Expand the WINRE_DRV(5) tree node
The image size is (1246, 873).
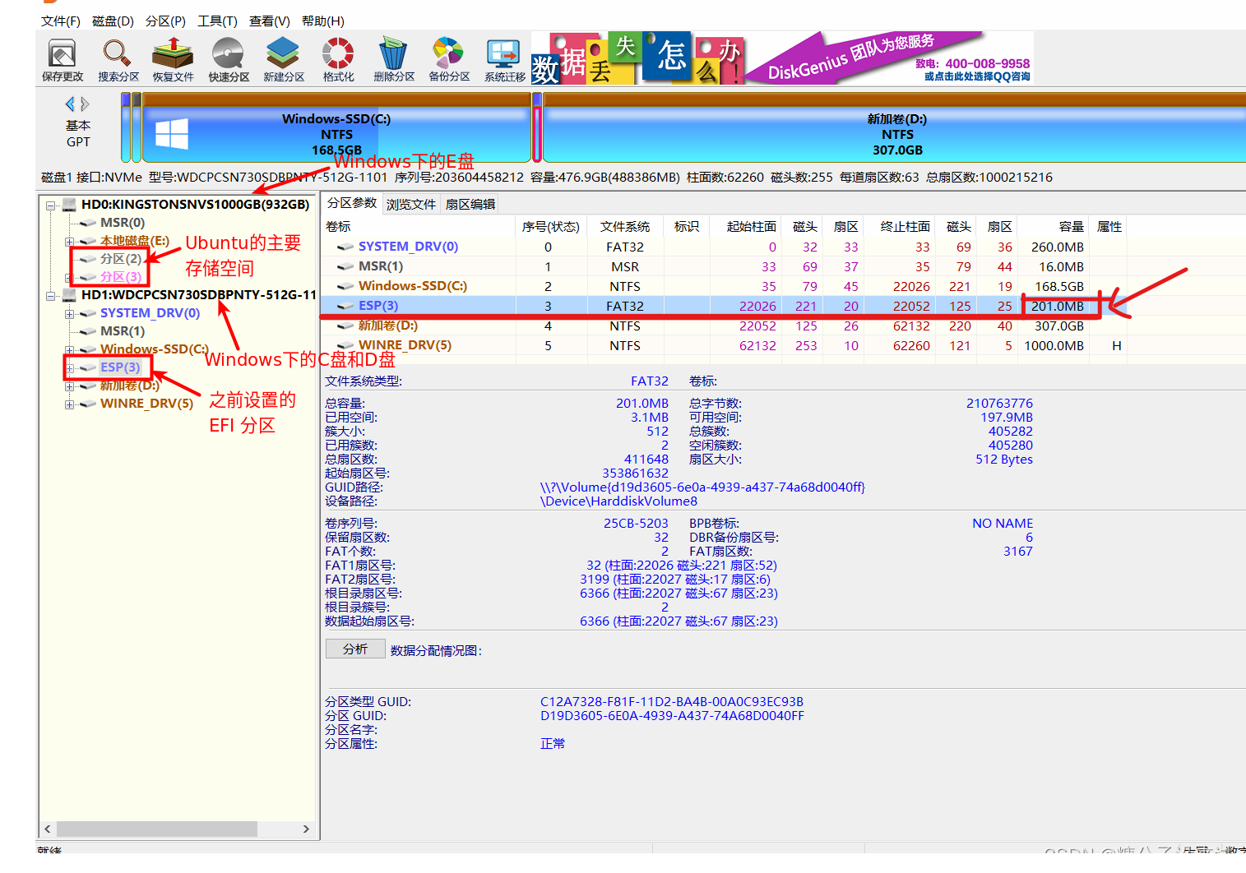(x=69, y=403)
